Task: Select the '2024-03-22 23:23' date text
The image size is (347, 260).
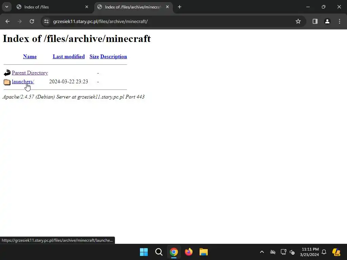Action: pyautogui.click(x=68, y=82)
